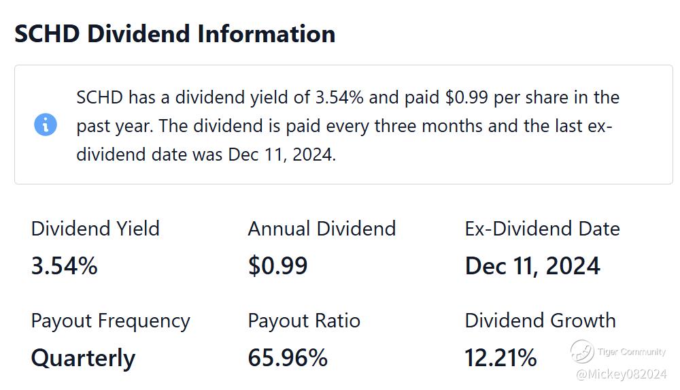Click the Tiger Community watermark text

coord(632,352)
